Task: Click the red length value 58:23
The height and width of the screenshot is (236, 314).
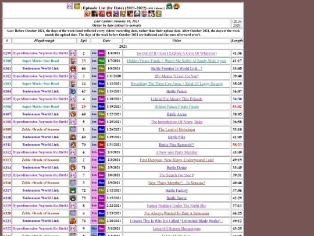Action: coord(237,145)
